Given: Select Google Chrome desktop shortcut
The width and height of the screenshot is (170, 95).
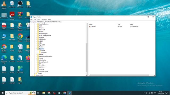Looking at the screenshot, I should [20, 37].
